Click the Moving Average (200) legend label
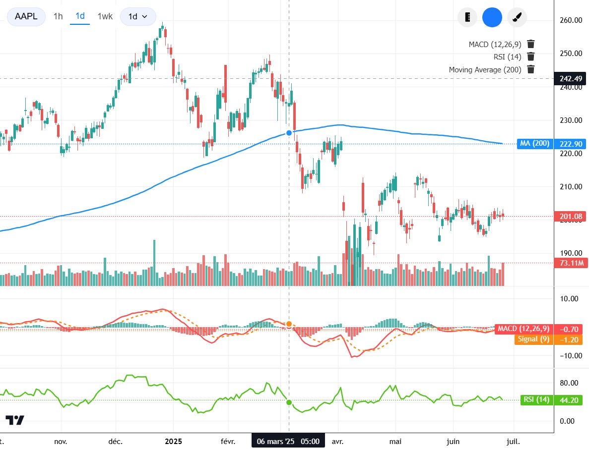Screen dimensions: 589x449 485,70
